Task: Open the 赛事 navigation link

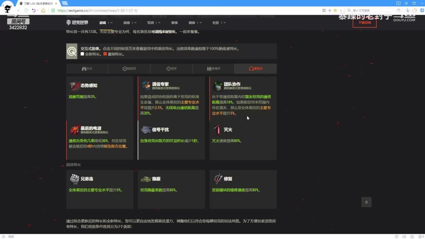Action: coord(174,23)
